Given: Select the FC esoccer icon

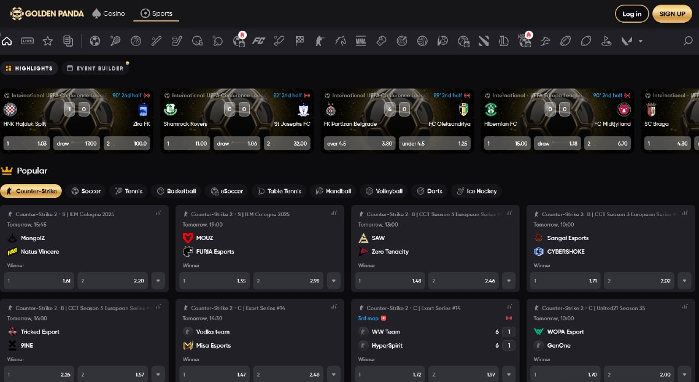Looking at the screenshot, I should (259, 41).
